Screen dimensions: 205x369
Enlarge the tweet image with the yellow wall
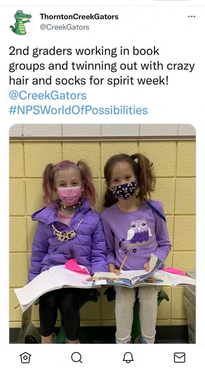coord(102,234)
